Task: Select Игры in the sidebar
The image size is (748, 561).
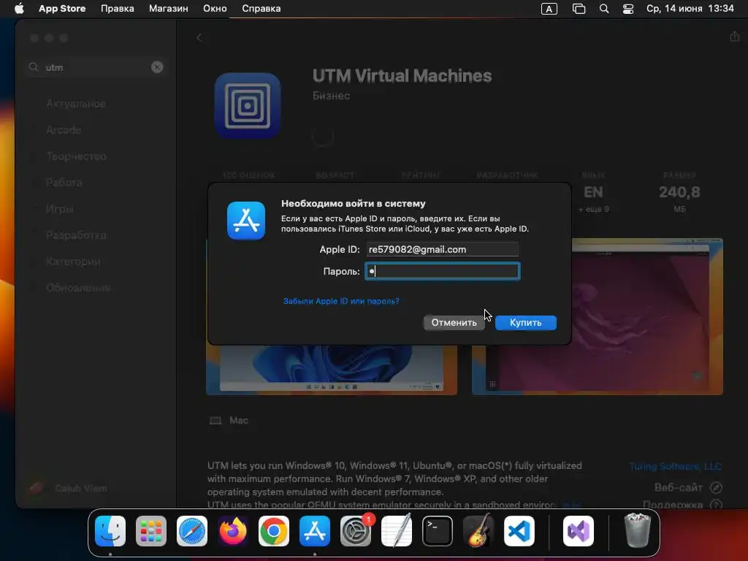Action: pyautogui.click(x=60, y=209)
